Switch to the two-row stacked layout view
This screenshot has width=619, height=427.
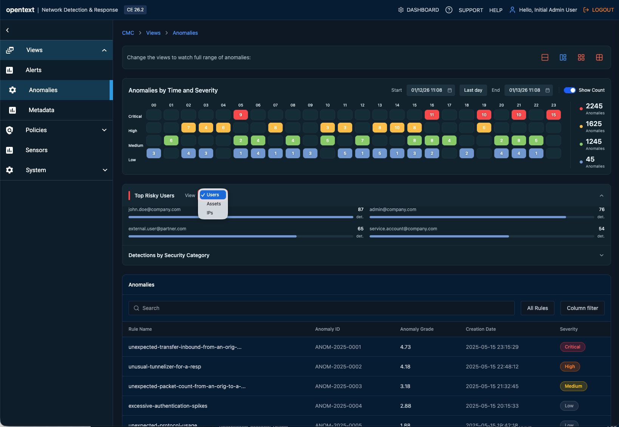coord(545,57)
